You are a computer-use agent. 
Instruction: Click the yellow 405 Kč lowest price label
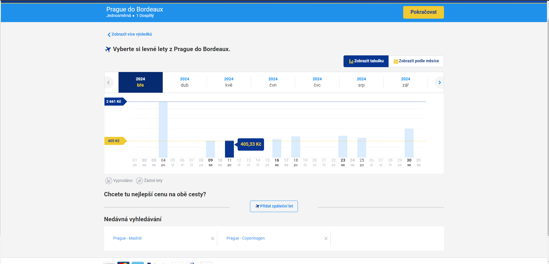click(116, 141)
